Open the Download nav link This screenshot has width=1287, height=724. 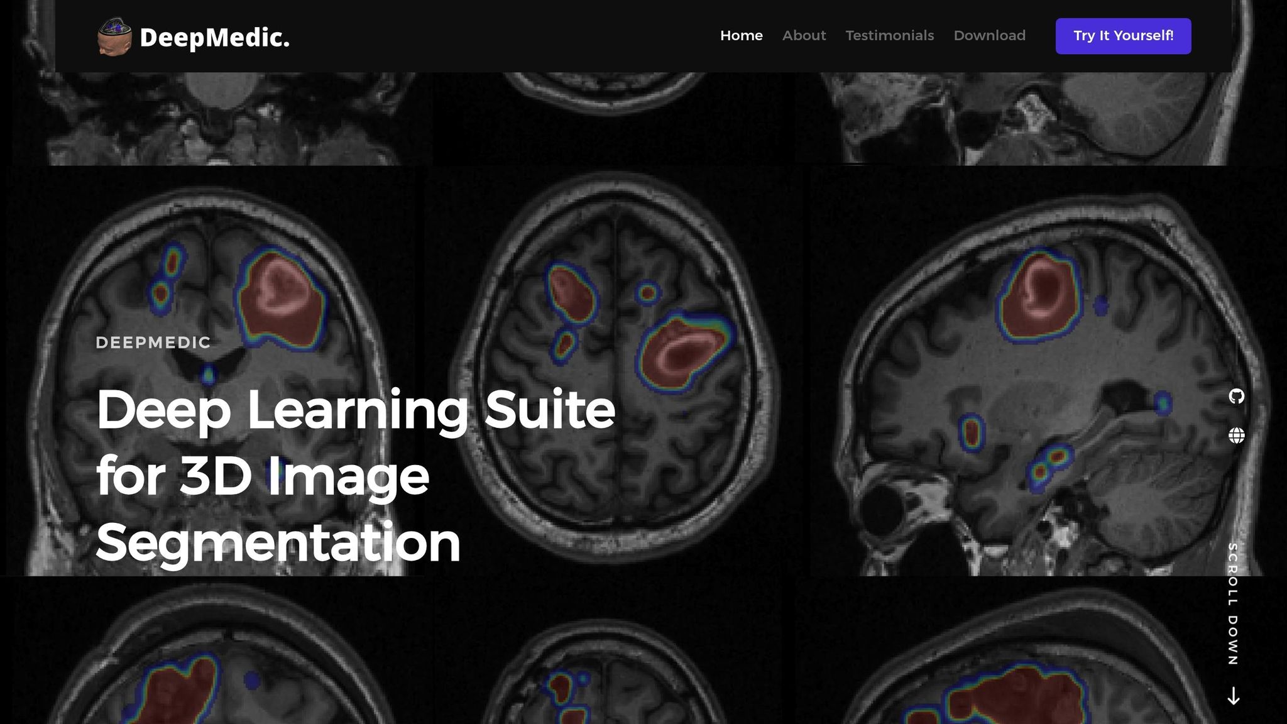tap(989, 36)
